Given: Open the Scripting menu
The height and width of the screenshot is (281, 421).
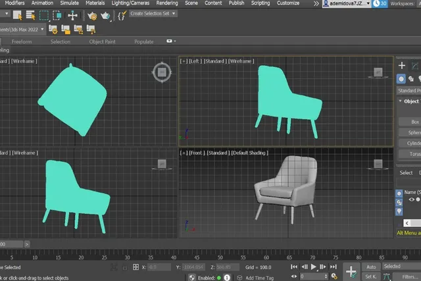Looking at the screenshot, I should 260,3.
